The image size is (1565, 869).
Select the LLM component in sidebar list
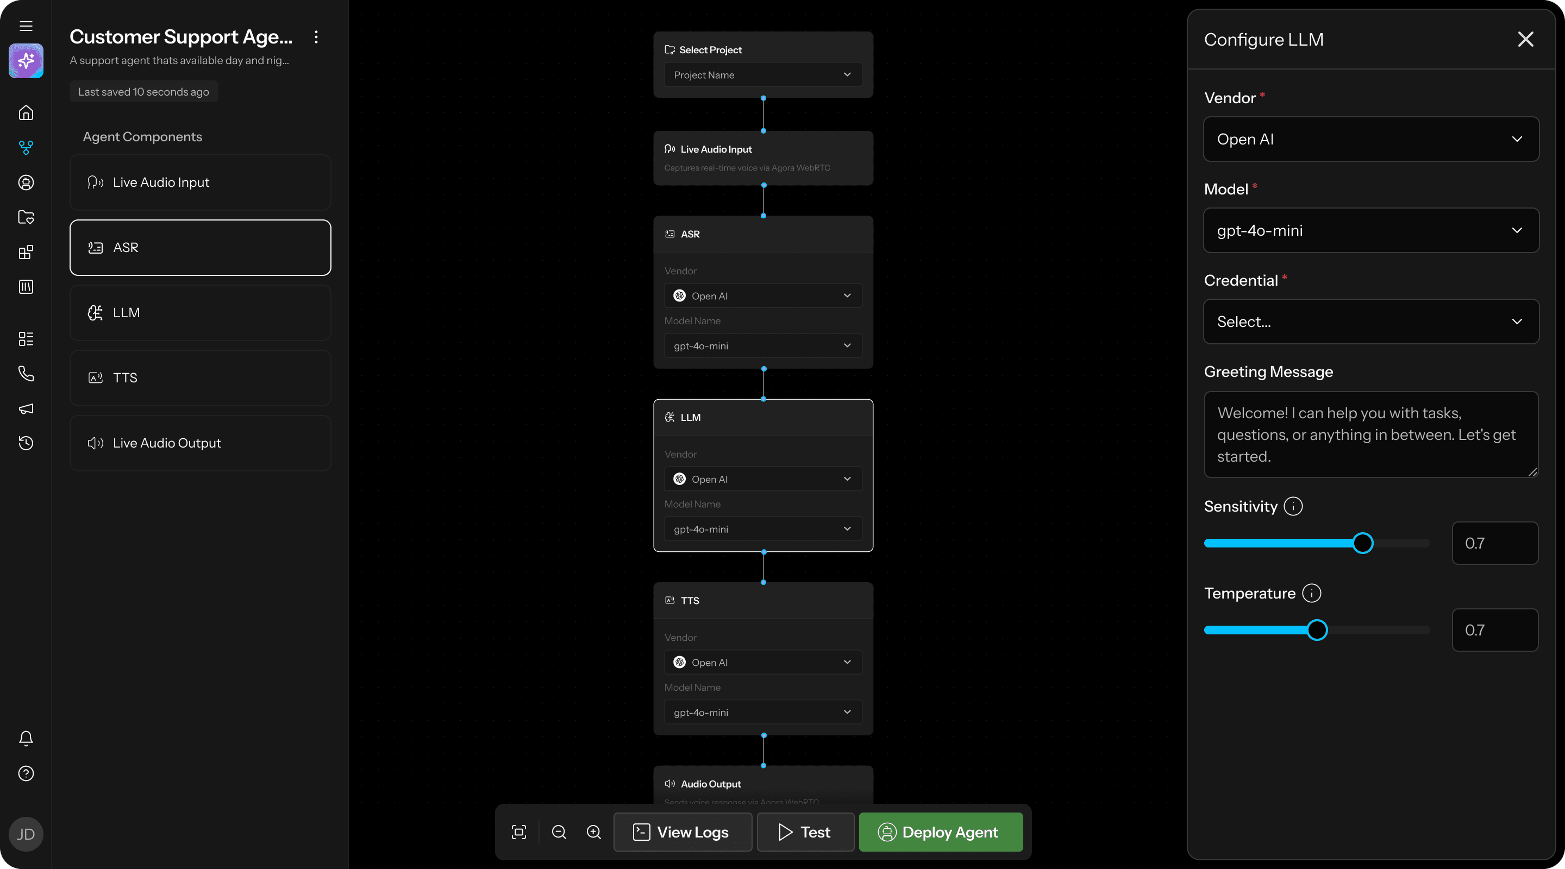click(x=200, y=313)
